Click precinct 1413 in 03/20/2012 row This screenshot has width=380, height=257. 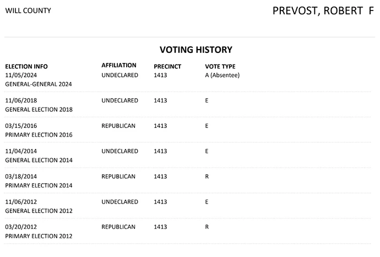pos(160,227)
